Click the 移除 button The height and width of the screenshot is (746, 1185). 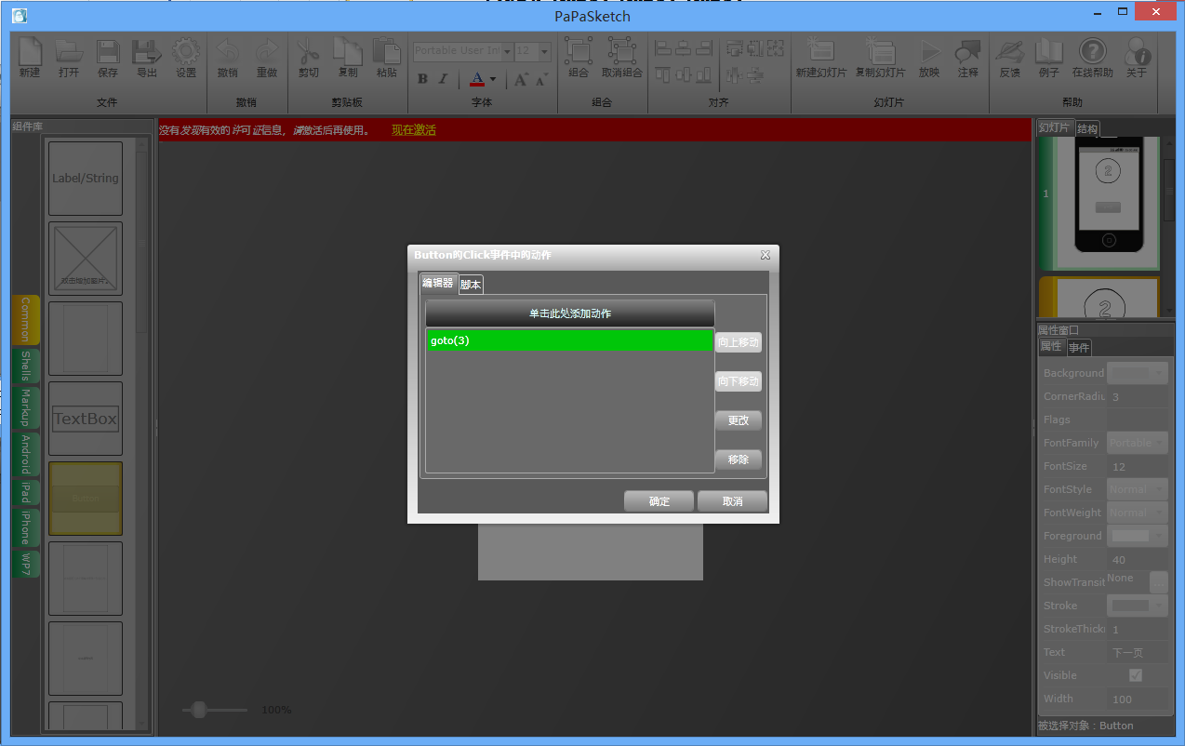(739, 460)
